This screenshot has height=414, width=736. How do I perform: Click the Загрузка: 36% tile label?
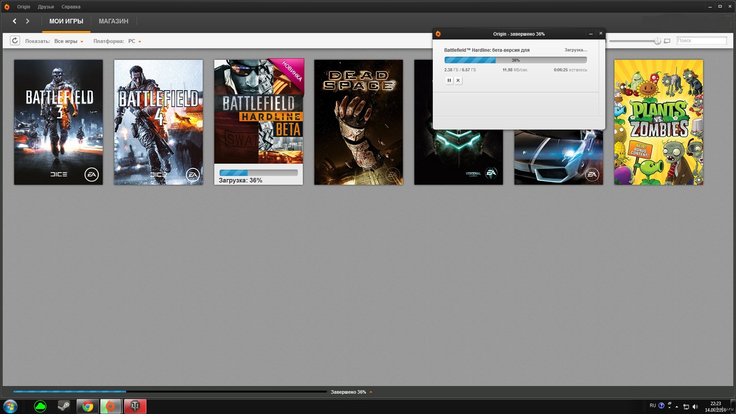click(x=241, y=180)
